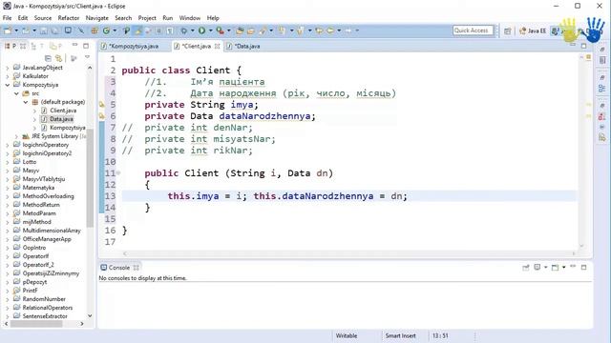
Task: Click the Pin Console icon
Action: tap(526, 267)
